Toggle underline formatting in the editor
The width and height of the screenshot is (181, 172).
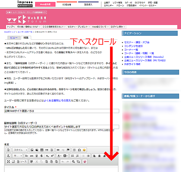point(37,156)
